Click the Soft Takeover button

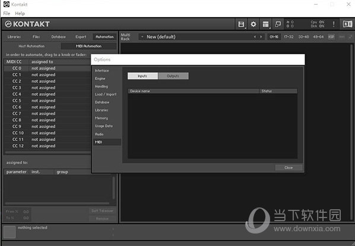pos(102,210)
